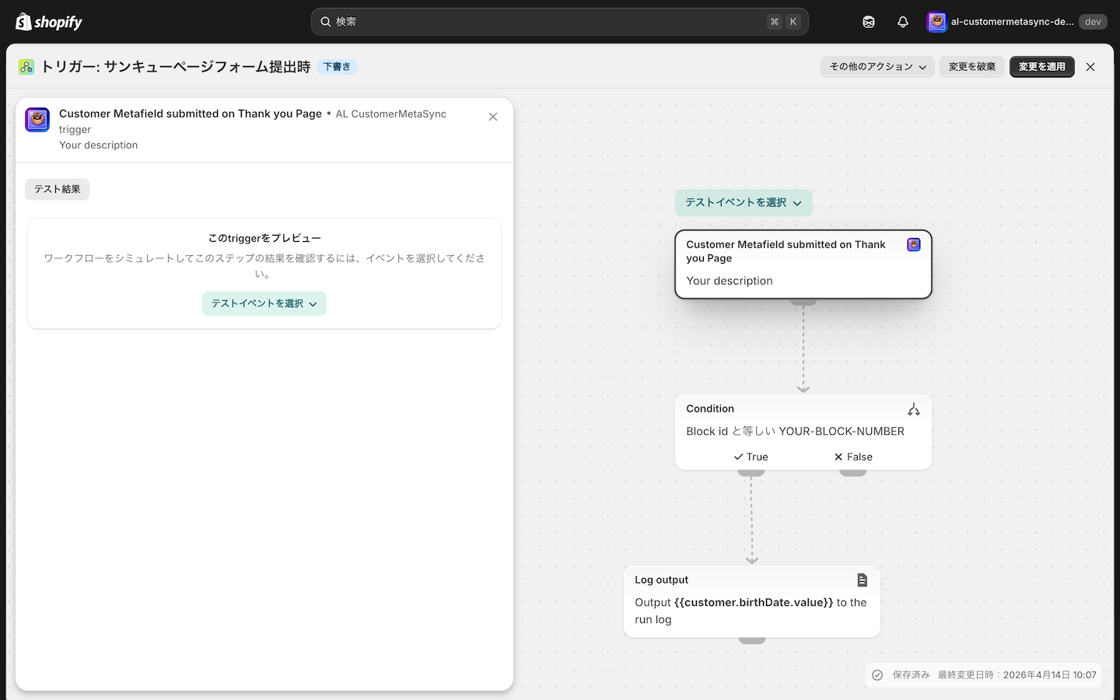Click the Condition branch icon
The width and height of the screenshot is (1120, 700).
(x=914, y=409)
